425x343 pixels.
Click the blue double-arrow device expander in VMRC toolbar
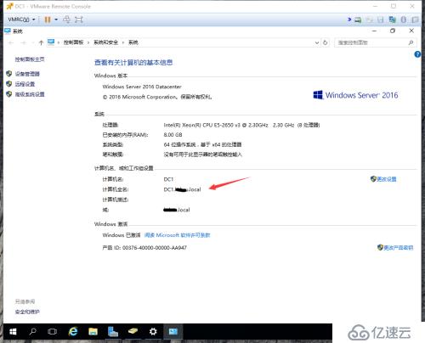(349, 20)
